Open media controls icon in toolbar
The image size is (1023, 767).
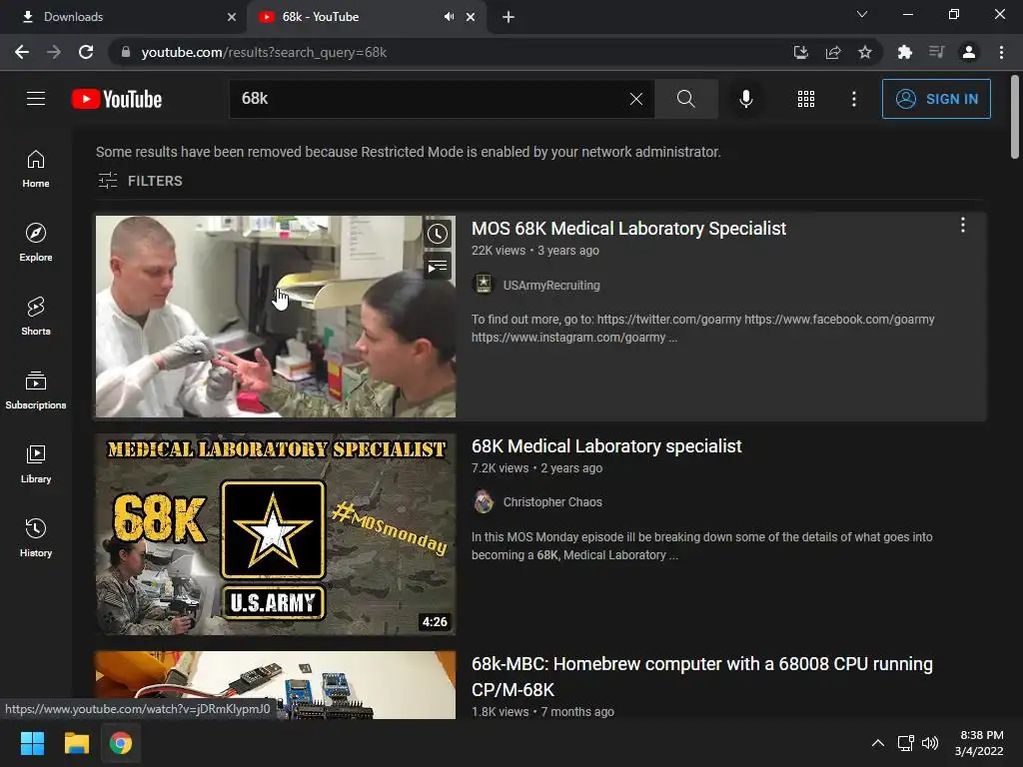click(937, 52)
